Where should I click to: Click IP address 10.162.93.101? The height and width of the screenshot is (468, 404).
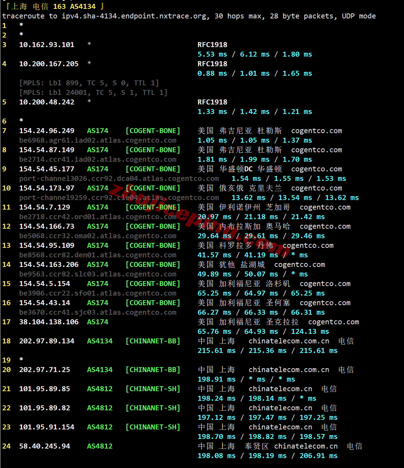coord(47,45)
